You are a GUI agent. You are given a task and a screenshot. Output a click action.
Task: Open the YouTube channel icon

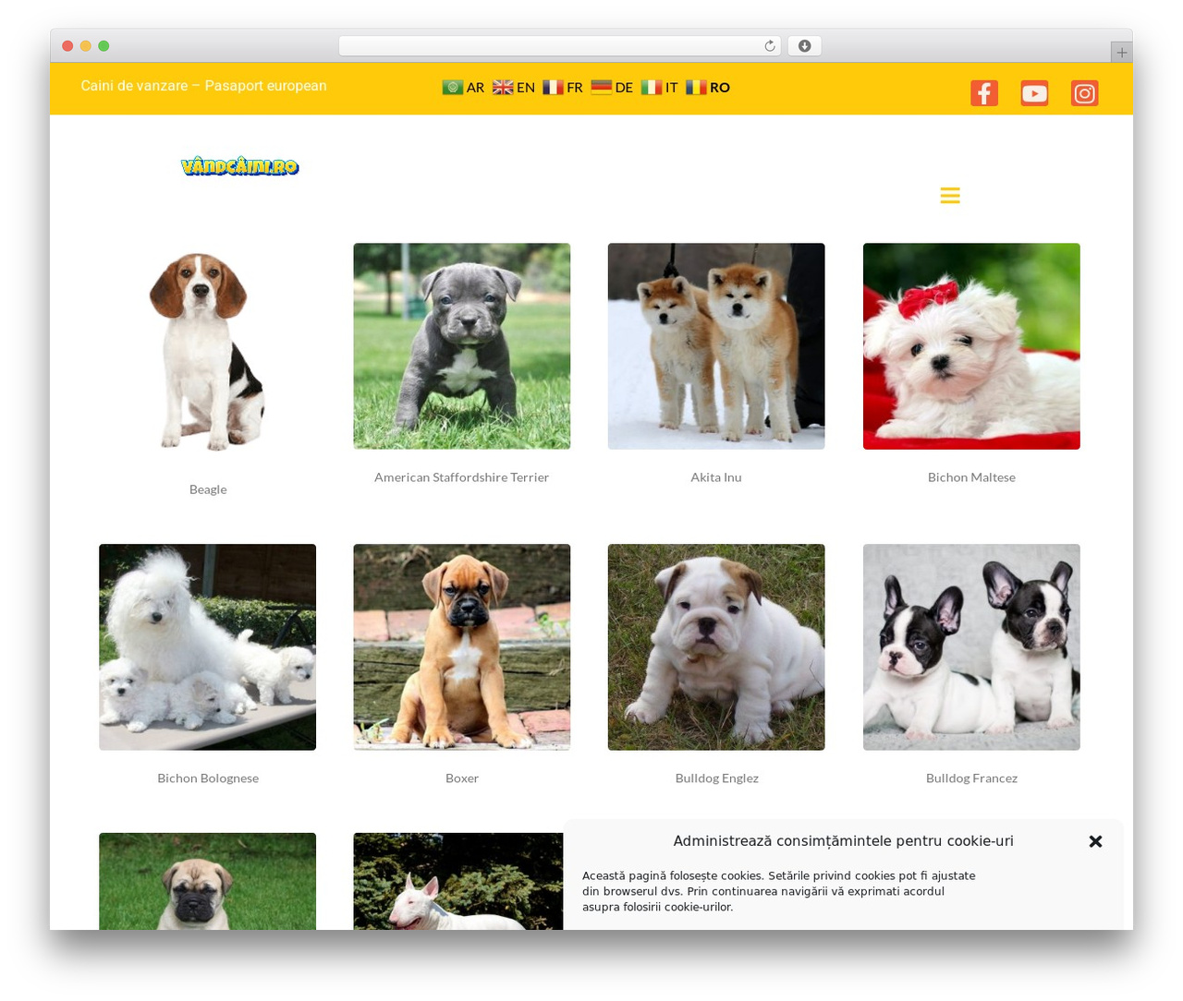click(1034, 93)
